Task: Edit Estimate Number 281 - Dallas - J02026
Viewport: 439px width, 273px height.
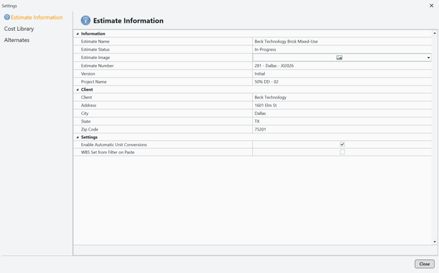Action: 342,66
